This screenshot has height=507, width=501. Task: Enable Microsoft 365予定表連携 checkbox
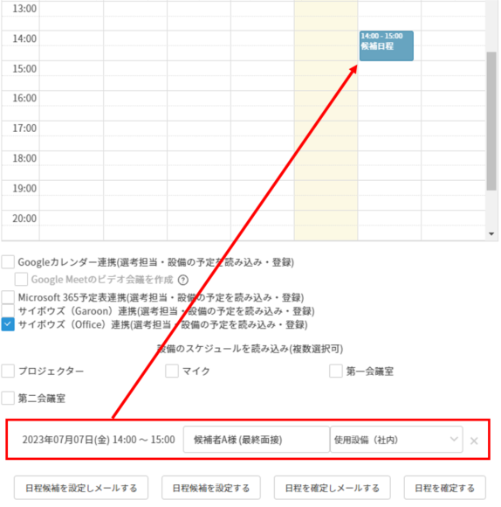point(8,297)
